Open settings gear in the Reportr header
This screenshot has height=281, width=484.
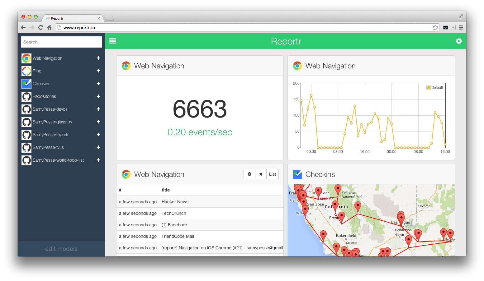(459, 41)
